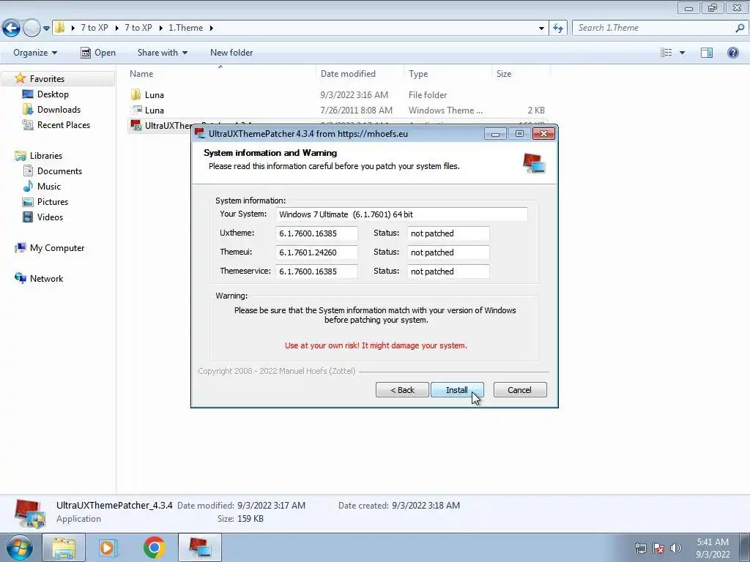
Task: Open Desktop in the navigation pane
Action: [x=53, y=94]
